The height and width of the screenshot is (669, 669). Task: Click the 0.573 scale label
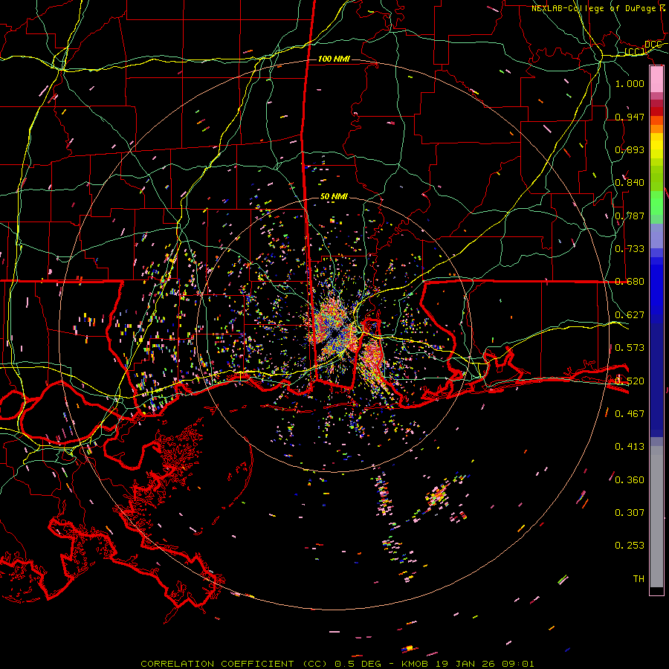[x=630, y=348]
